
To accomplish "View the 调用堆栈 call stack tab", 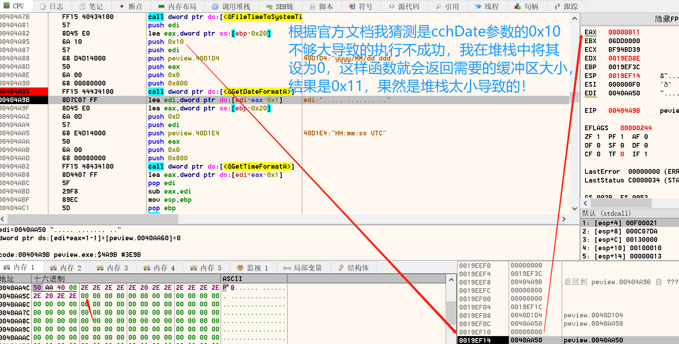I will 232,6.
